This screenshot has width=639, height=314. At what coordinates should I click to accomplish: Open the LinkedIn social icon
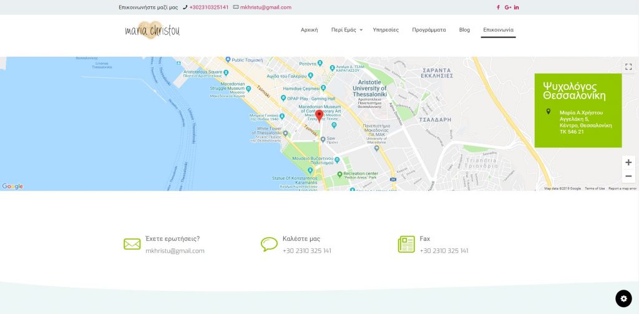516,7
